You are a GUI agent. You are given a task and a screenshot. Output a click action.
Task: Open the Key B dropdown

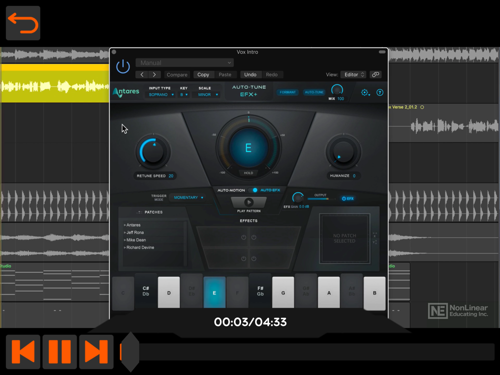click(x=183, y=94)
